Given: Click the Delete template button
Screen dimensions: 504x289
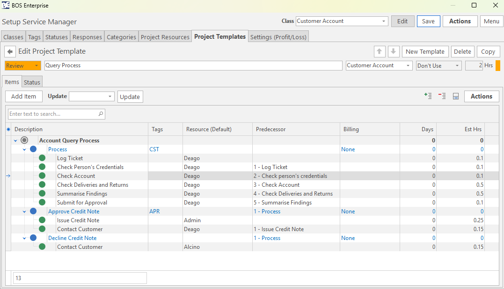Looking at the screenshot, I should coord(462,51).
